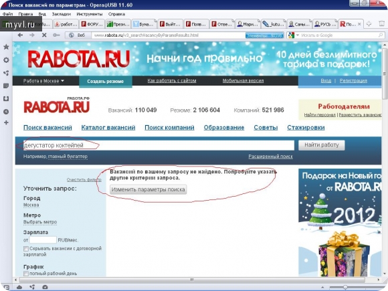The height and width of the screenshot is (291, 388).
Task: Open the Downloads panel in the sidebar
Action: point(6,99)
